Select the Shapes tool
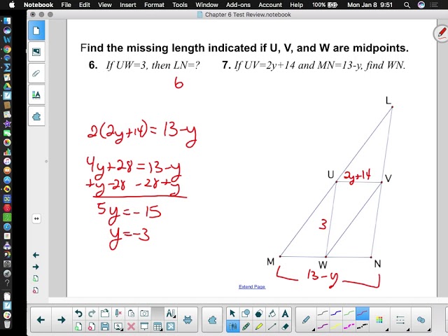The image size is (448, 336). pos(246,314)
